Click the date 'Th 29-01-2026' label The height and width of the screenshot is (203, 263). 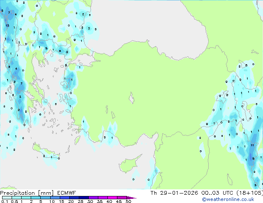[174, 193]
